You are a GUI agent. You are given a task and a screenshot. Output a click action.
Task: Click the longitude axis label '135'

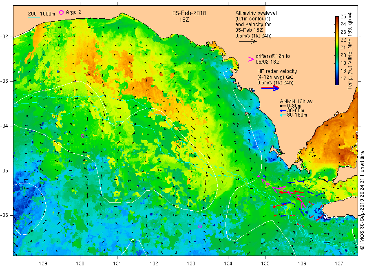(x=265, y=264)
